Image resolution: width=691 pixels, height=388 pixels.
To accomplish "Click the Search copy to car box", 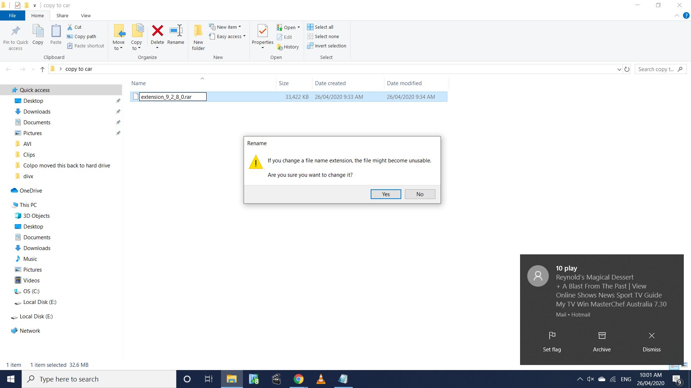I will [656, 69].
